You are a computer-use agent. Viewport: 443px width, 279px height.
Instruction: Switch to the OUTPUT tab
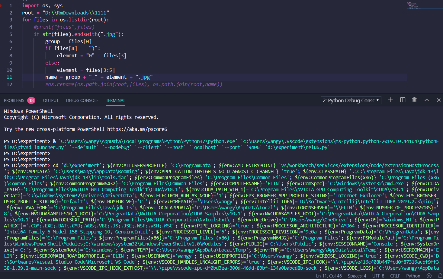coord(50,100)
